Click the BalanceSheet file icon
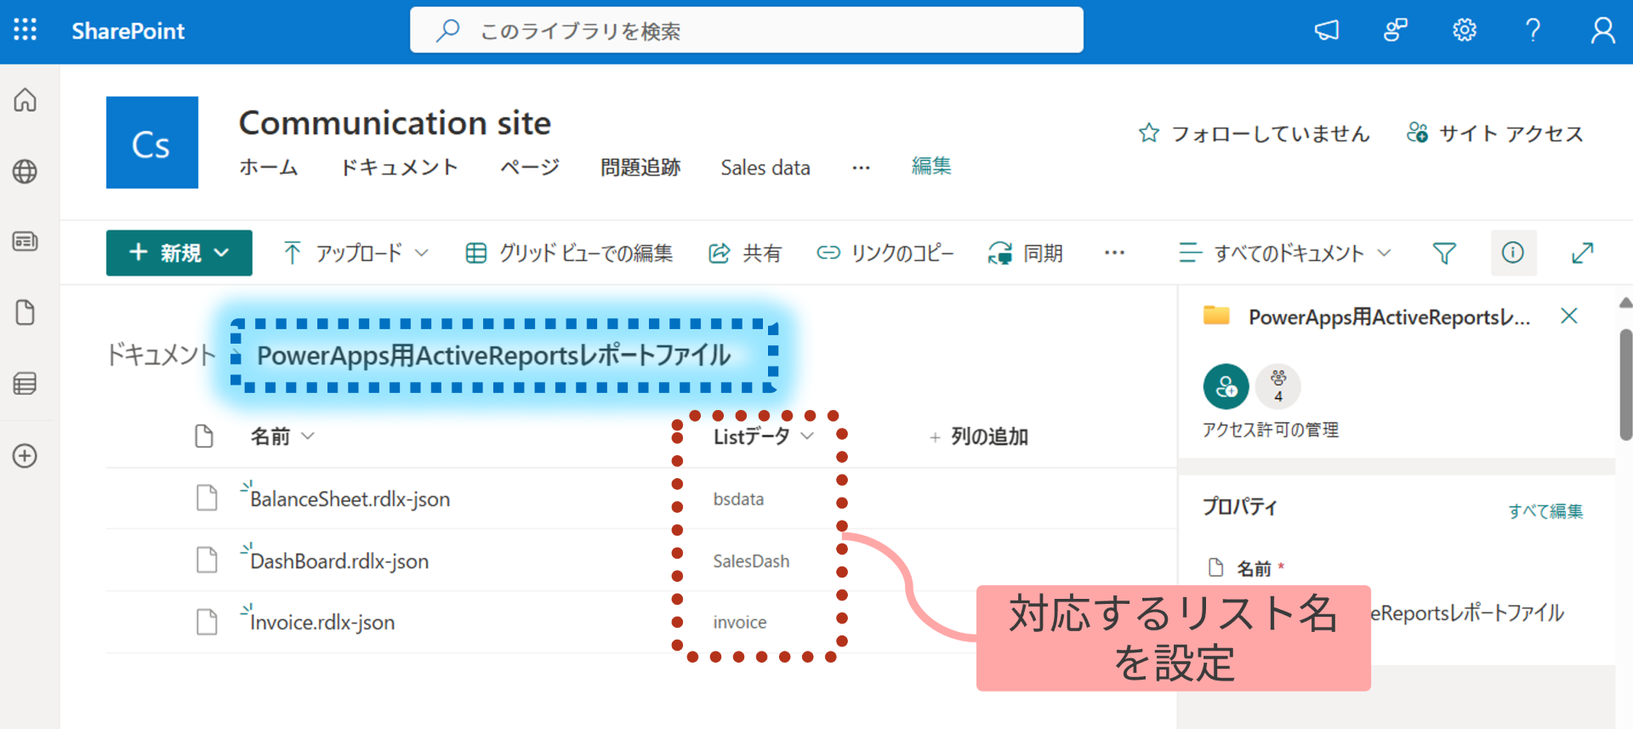 pos(207,498)
